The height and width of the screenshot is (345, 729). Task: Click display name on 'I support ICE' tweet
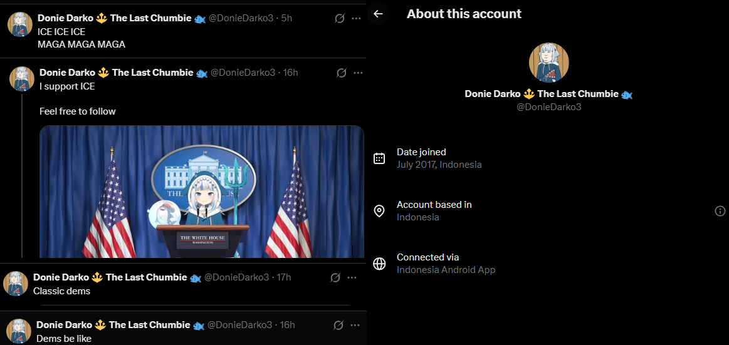coord(123,73)
